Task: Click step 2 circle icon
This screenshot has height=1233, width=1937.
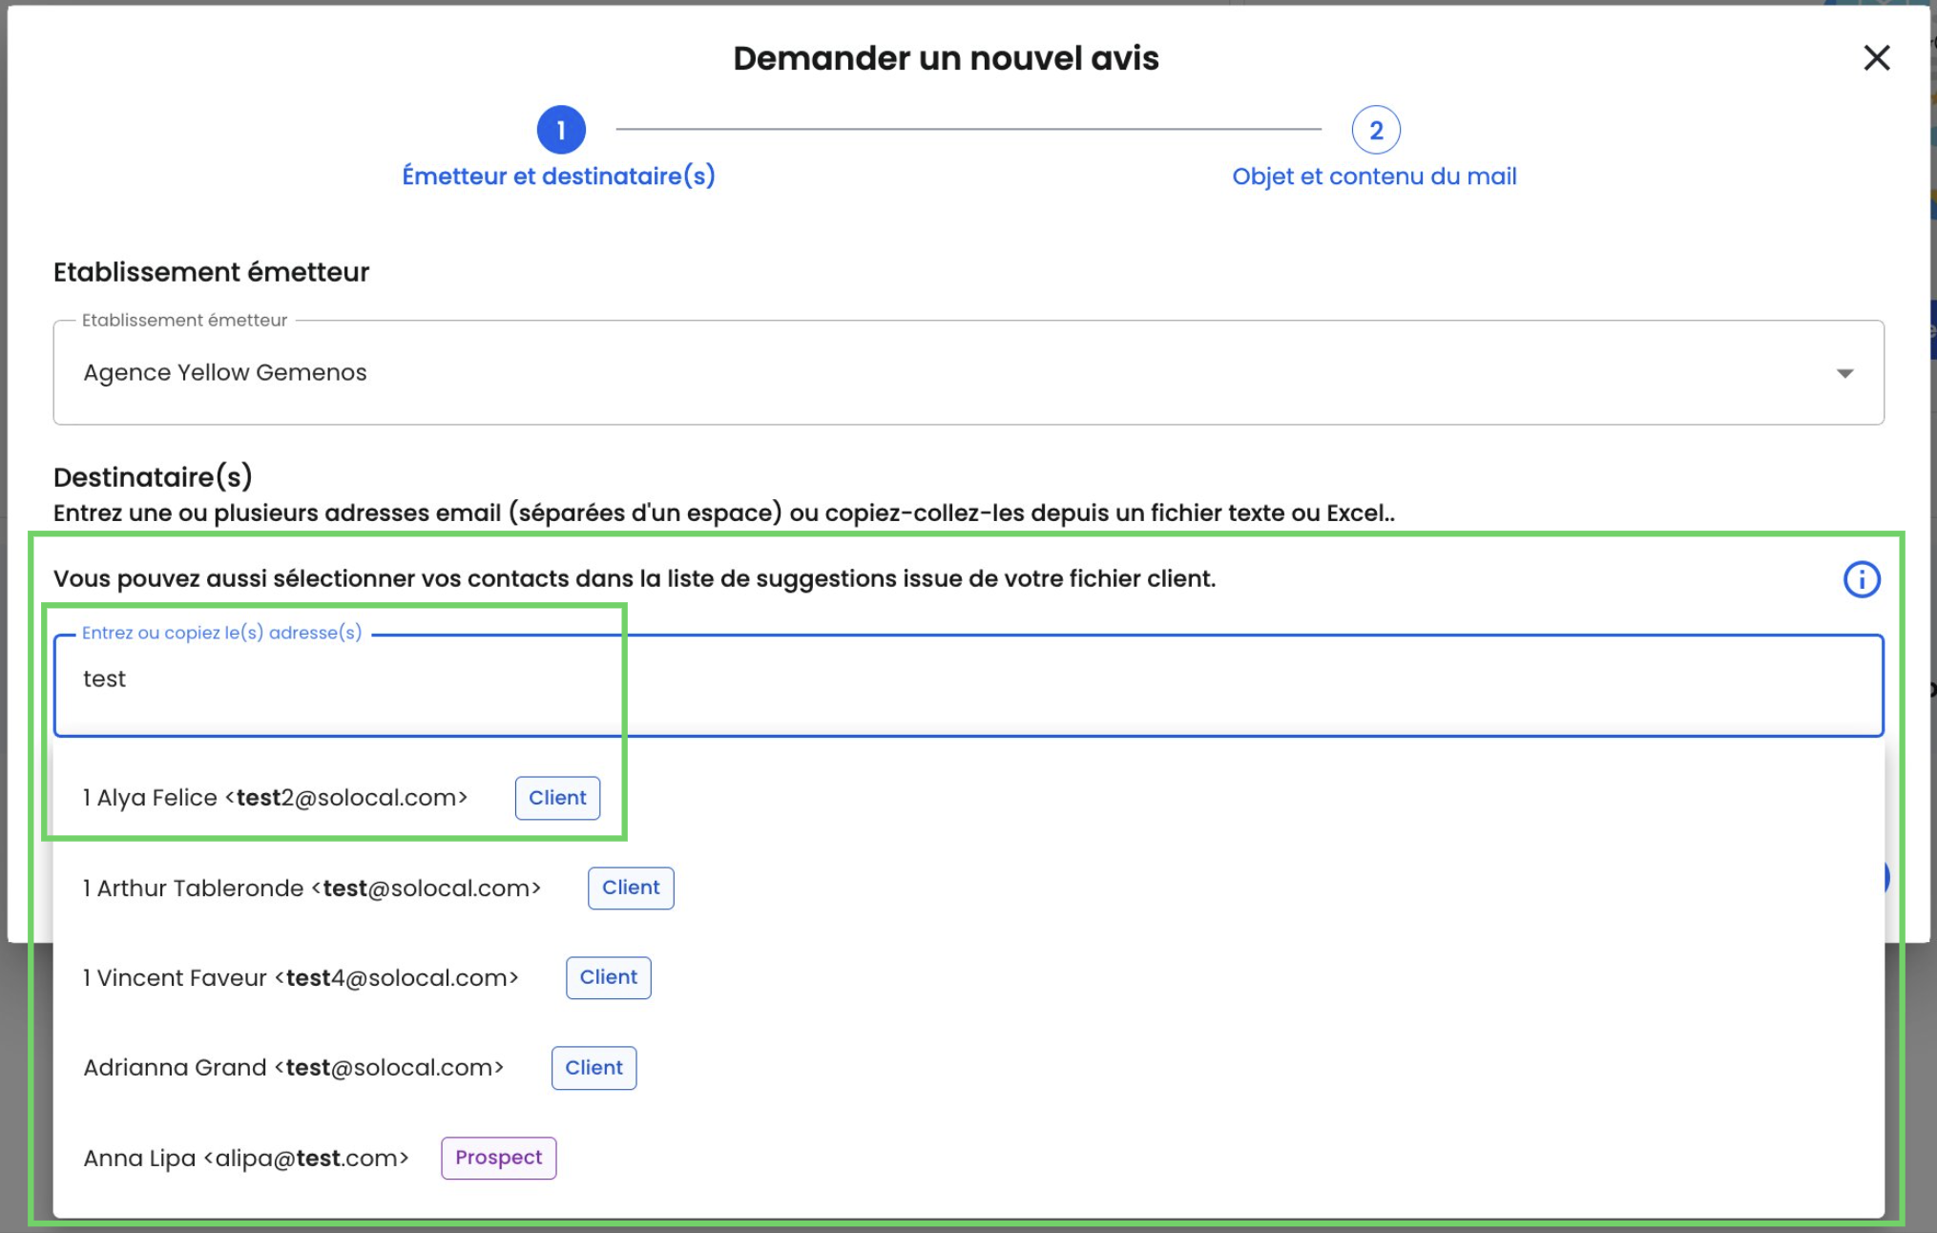Action: (1375, 130)
